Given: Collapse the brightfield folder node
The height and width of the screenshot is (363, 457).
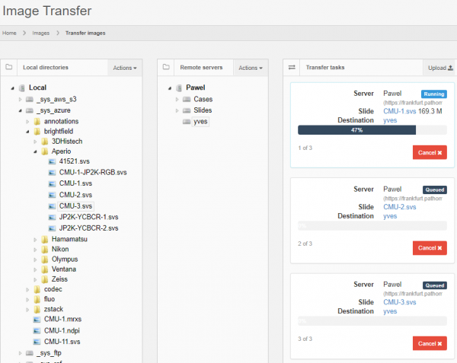Looking at the screenshot, I should coord(27,132).
